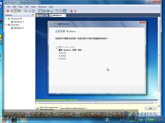Screen dimensions: 165x123
Task: Click 'Easy Install is installing Windows 7.' text
Action: pyautogui.click(x=73, y=108)
